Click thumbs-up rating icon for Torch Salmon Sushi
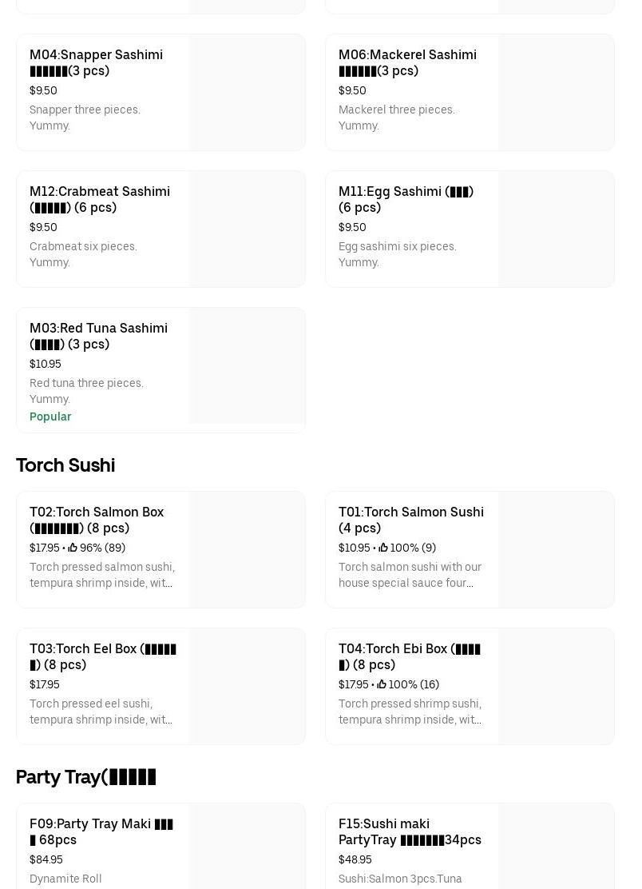The height and width of the screenshot is (889, 642). 383,548
